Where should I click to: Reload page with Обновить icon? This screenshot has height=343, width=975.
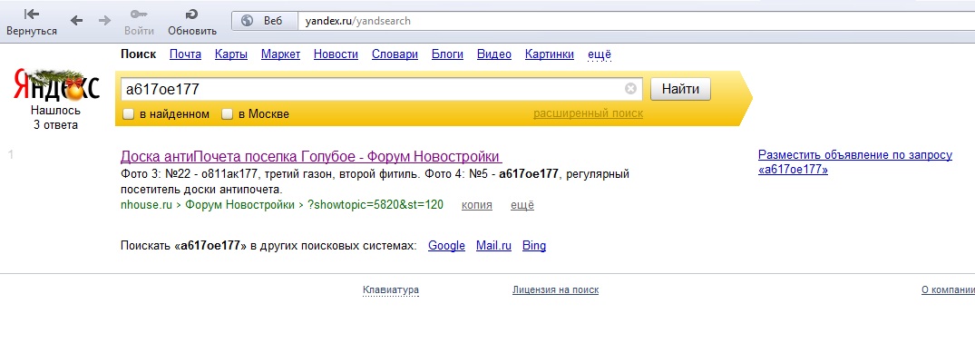192,15
